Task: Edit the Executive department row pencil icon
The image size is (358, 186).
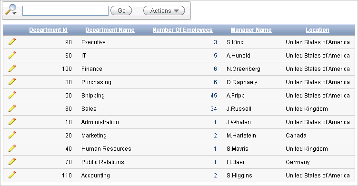Action: 12,42
